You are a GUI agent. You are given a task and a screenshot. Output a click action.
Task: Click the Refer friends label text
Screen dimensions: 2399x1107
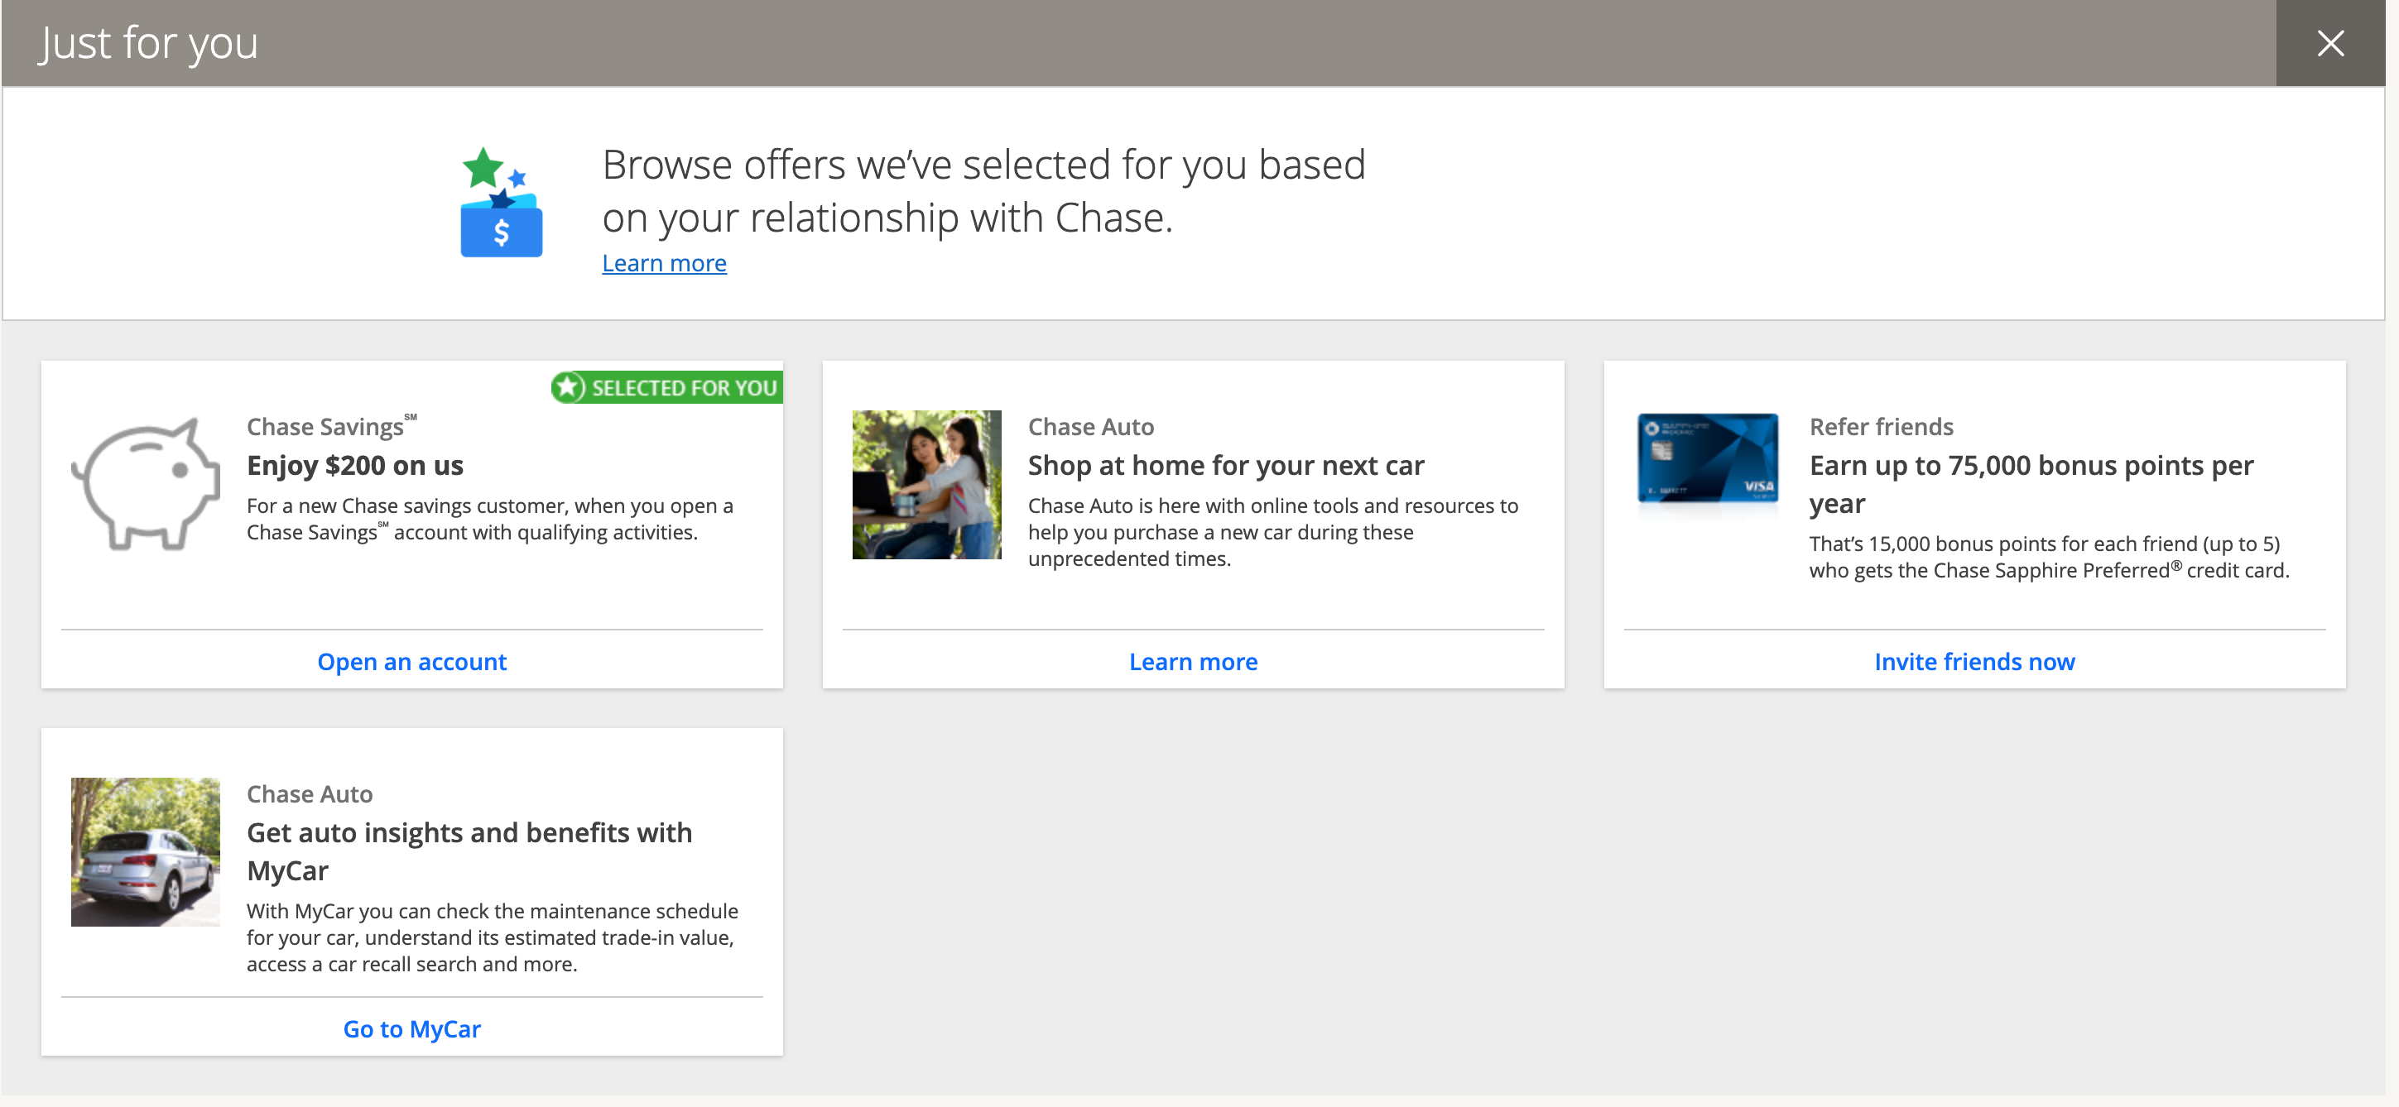1880,426
